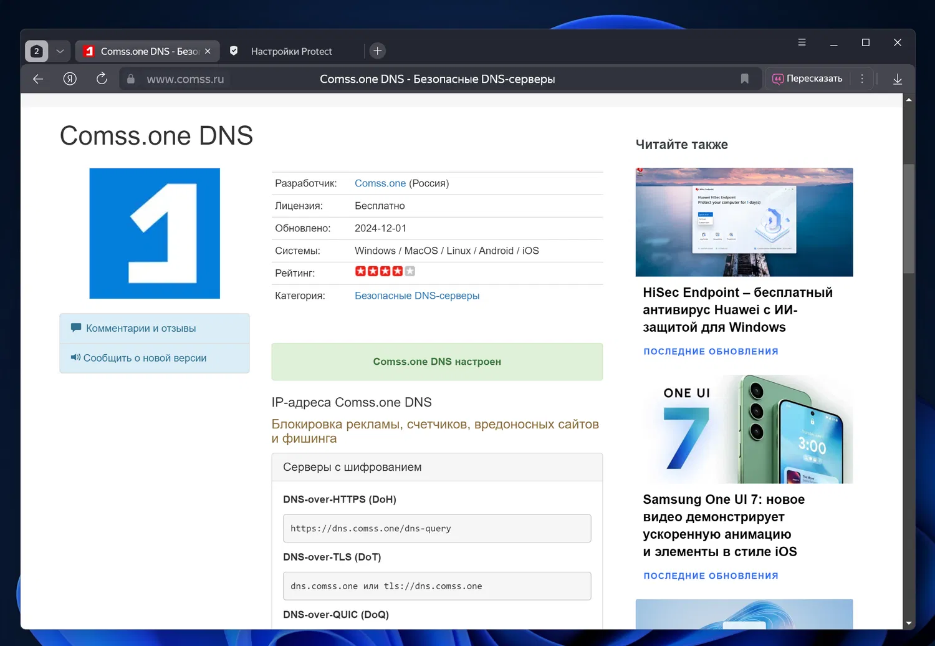
Task: Click the star rating for the product
Action: 385,271
